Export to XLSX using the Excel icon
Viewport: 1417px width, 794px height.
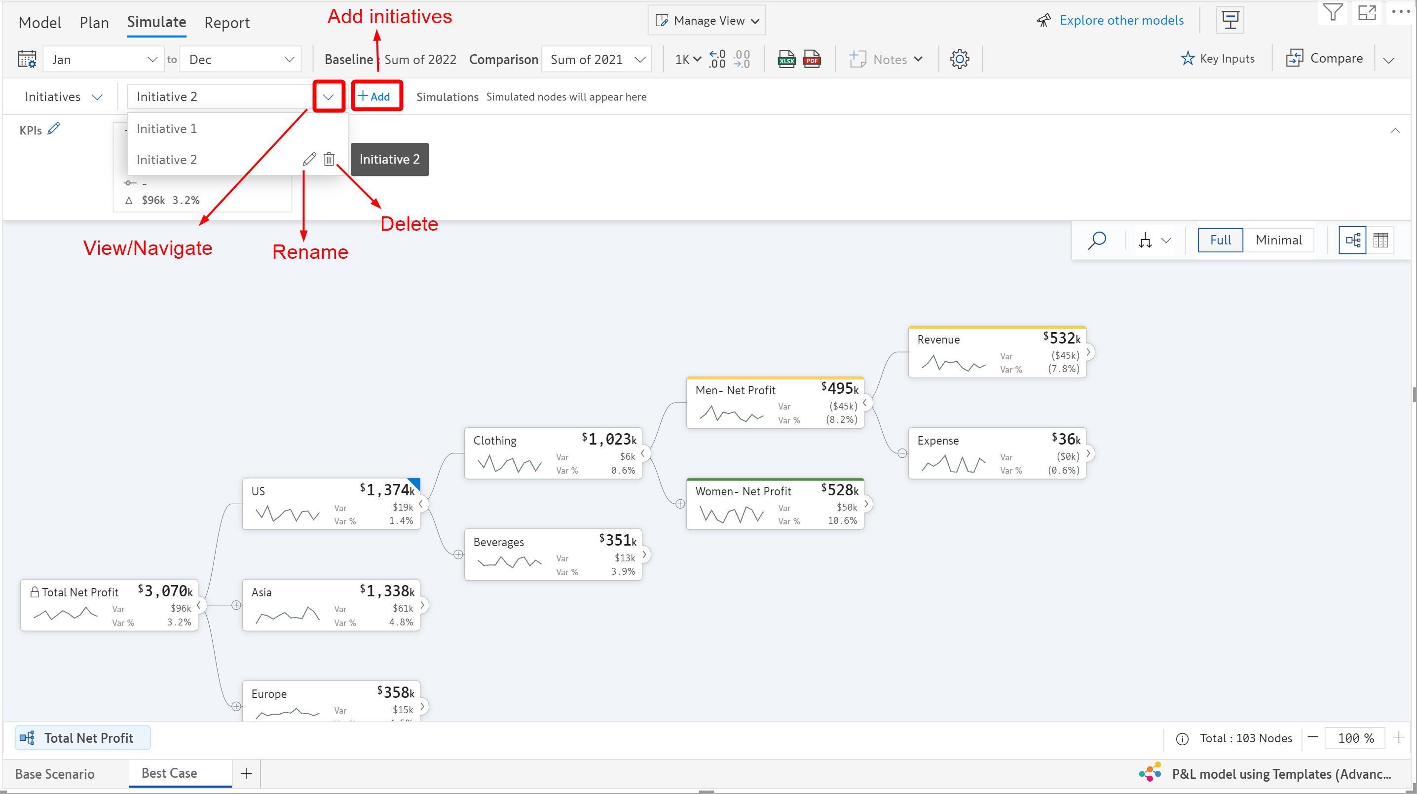pyautogui.click(x=786, y=59)
